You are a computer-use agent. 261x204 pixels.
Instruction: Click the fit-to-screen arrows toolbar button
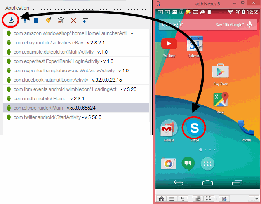tap(209, 199)
